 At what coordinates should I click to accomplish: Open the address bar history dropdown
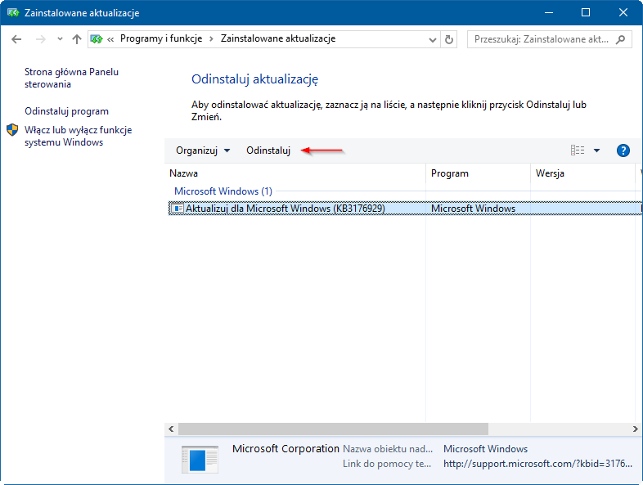[x=432, y=40]
